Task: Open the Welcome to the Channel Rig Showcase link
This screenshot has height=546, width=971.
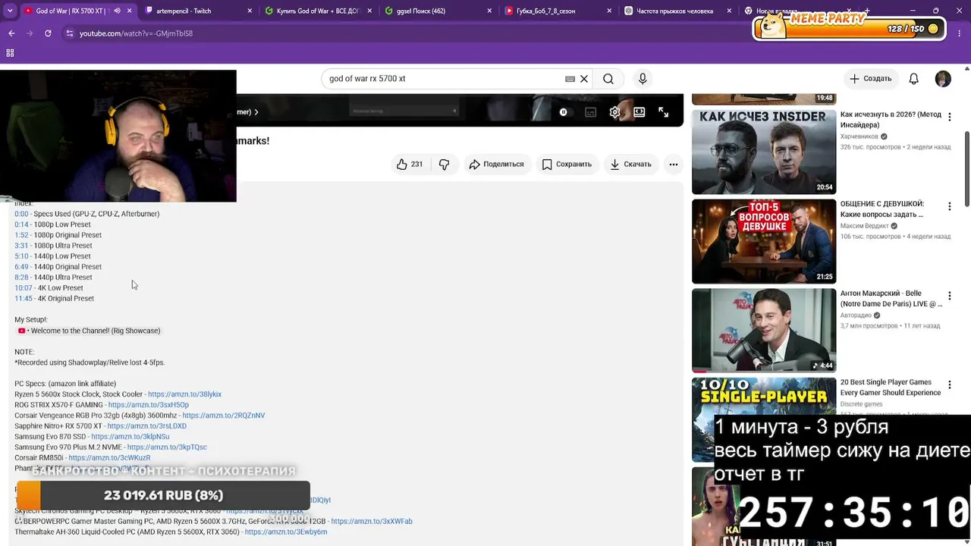Action: coord(90,331)
